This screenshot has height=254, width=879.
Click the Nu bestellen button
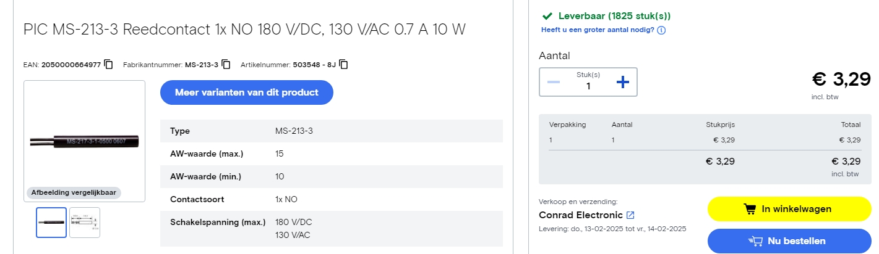pos(789,240)
